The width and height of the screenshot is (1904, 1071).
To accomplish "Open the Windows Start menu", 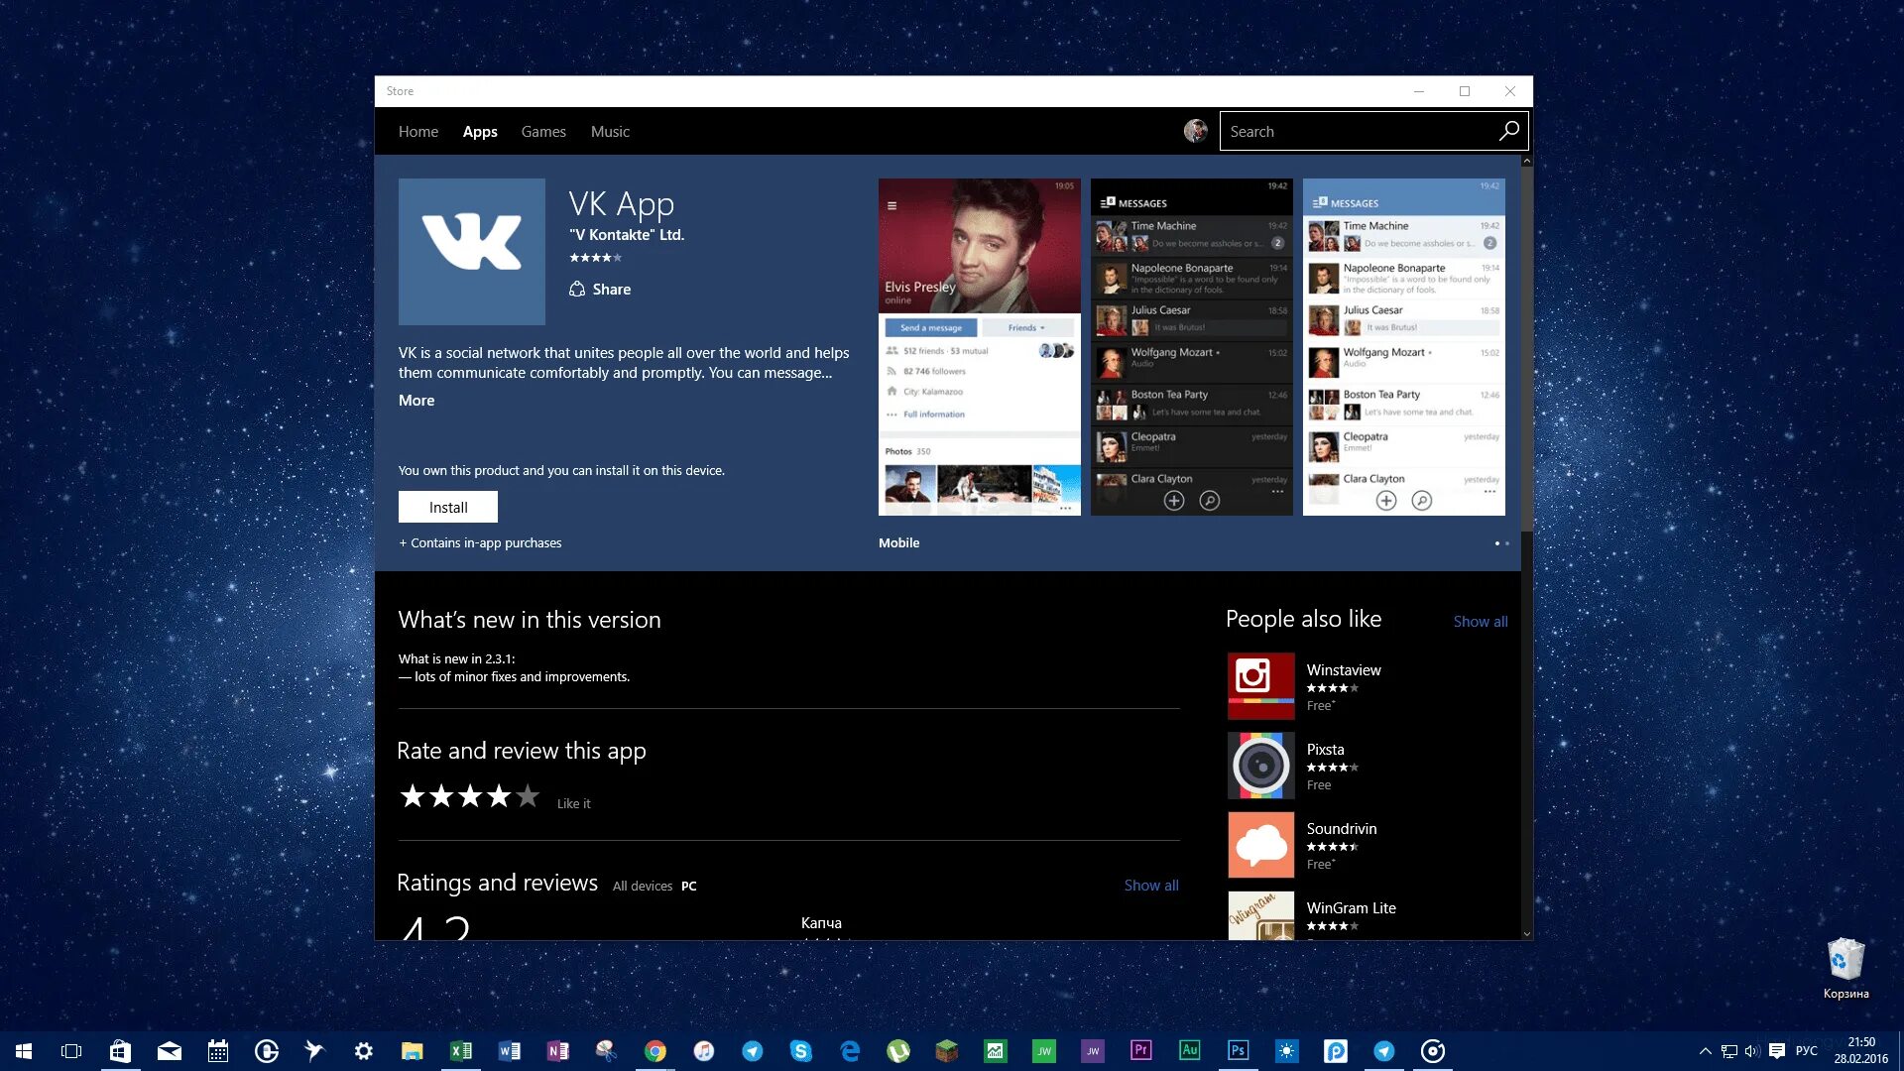I will tap(24, 1051).
